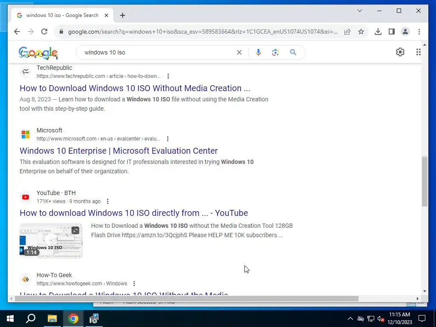
Task: Click the scroll right arrow
Action: pyautogui.click(x=418, y=298)
